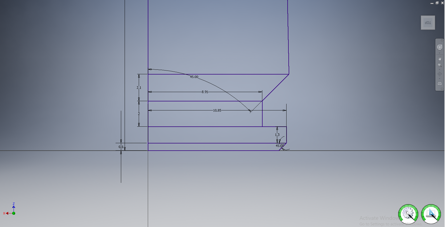Click the gear magnifier gauge icon
Screen dimensions: 445x227
coord(408,214)
